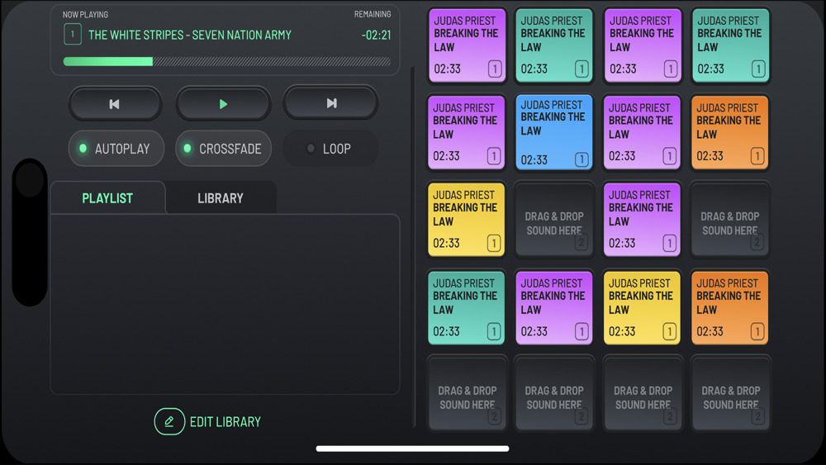This screenshot has width=826, height=465.
Task: Seek within the green track progress bar
Action: [x=226, y=62]
